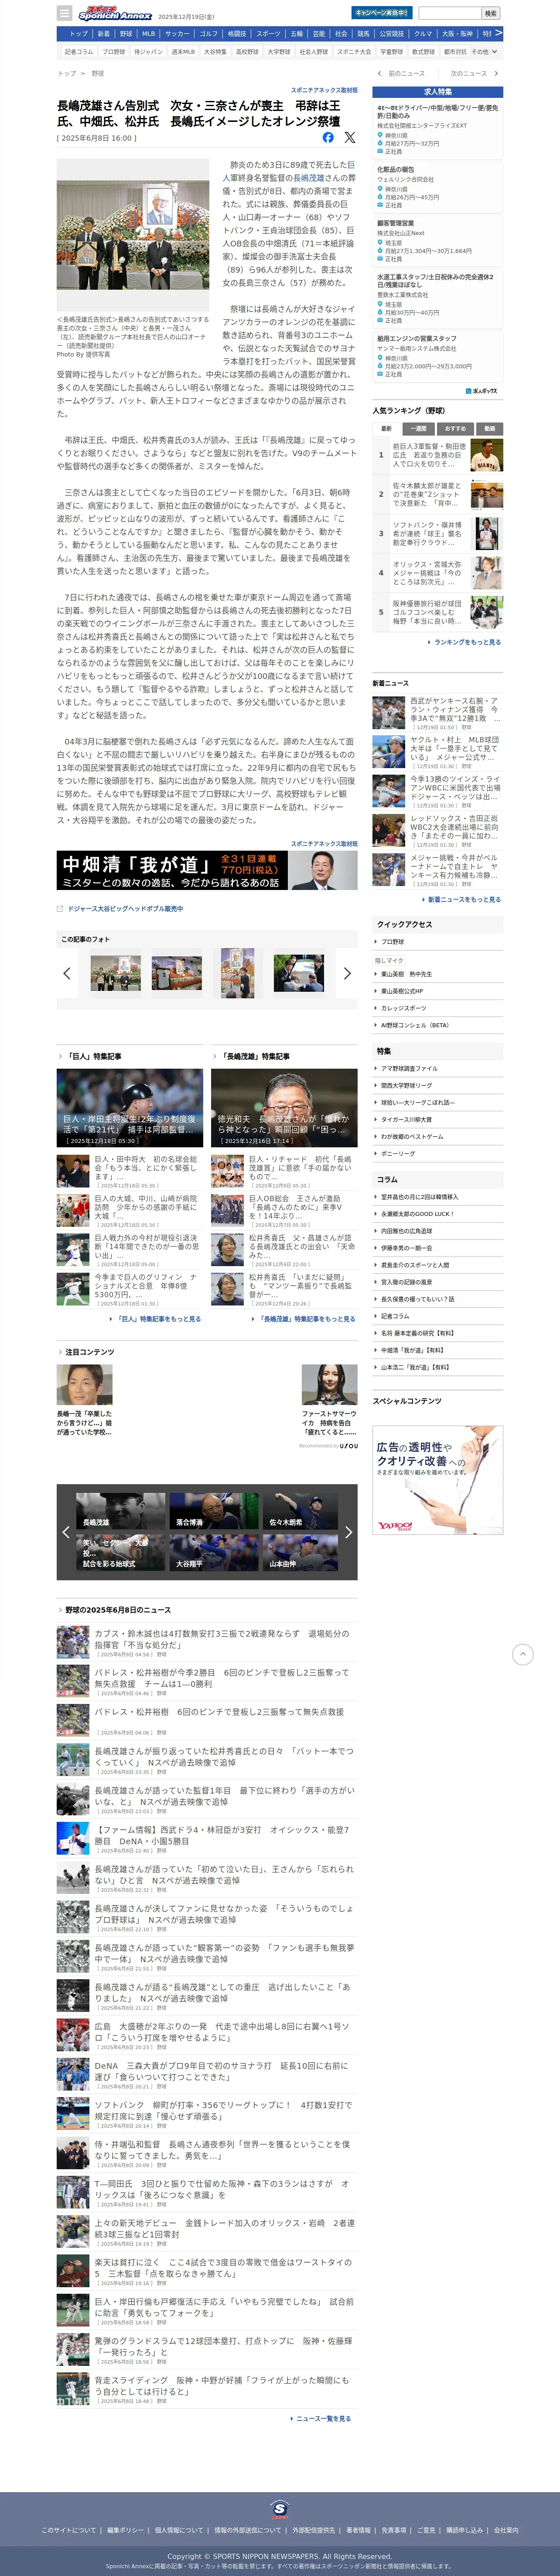560x2576 pixels.
Task: Click the キャンペーン実施中 button
Action: pos(381,13)
